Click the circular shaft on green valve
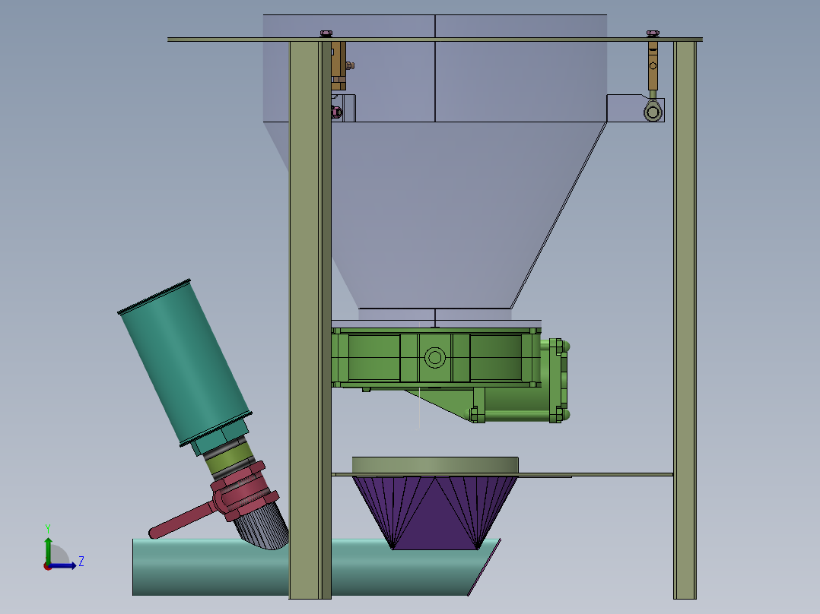Screen dimensions: 820x614 [435, 358]
